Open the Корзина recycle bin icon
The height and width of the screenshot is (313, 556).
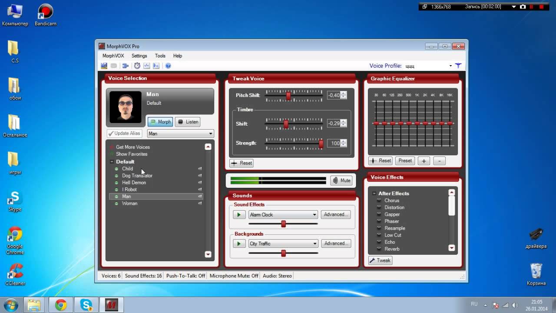[x=536, y=274]
